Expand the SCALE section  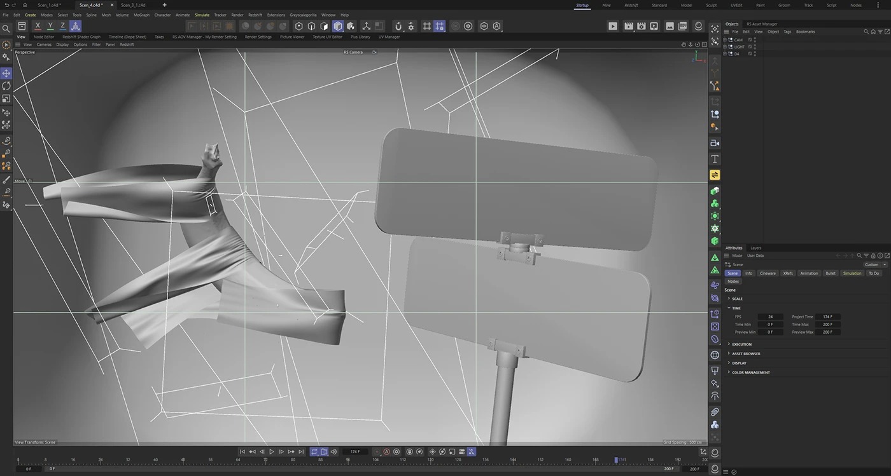737,299
